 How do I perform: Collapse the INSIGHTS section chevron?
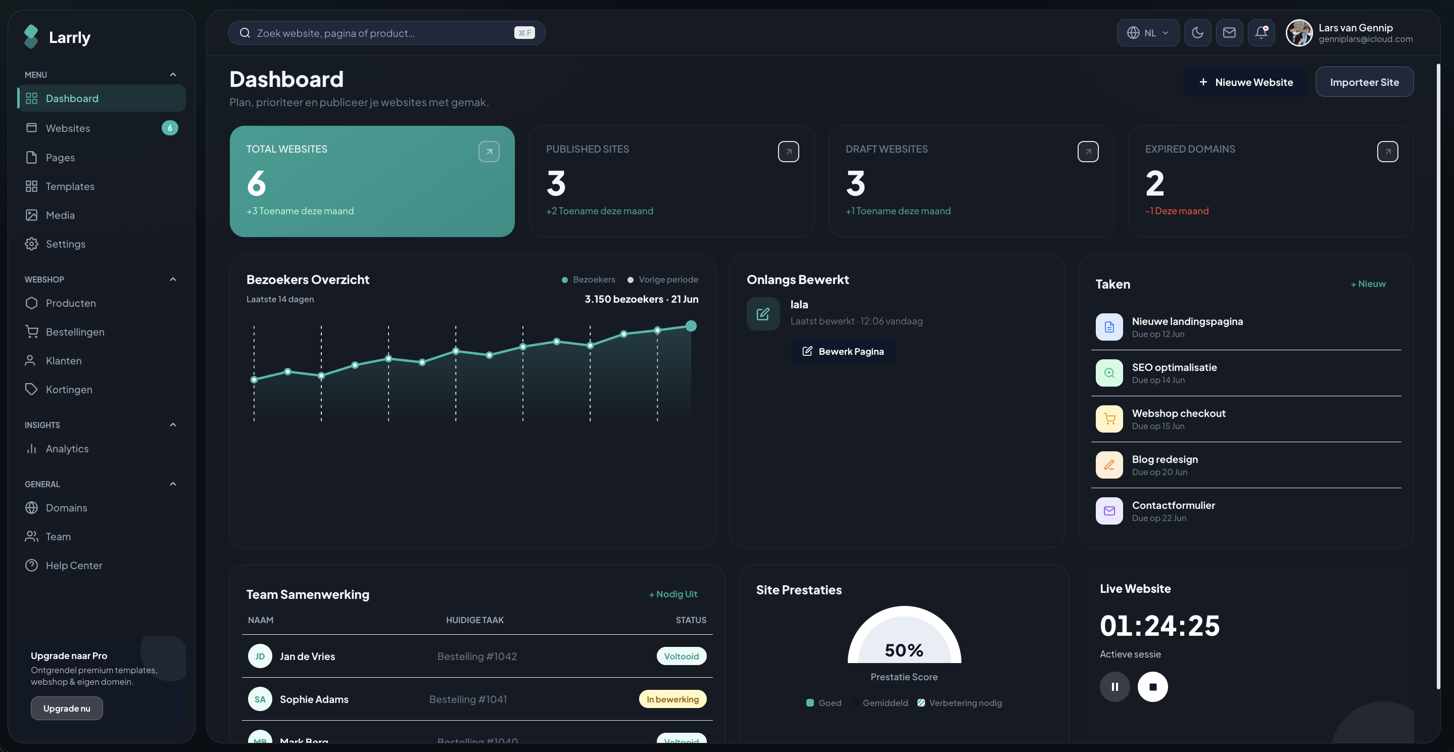click(x=173, y=425)
